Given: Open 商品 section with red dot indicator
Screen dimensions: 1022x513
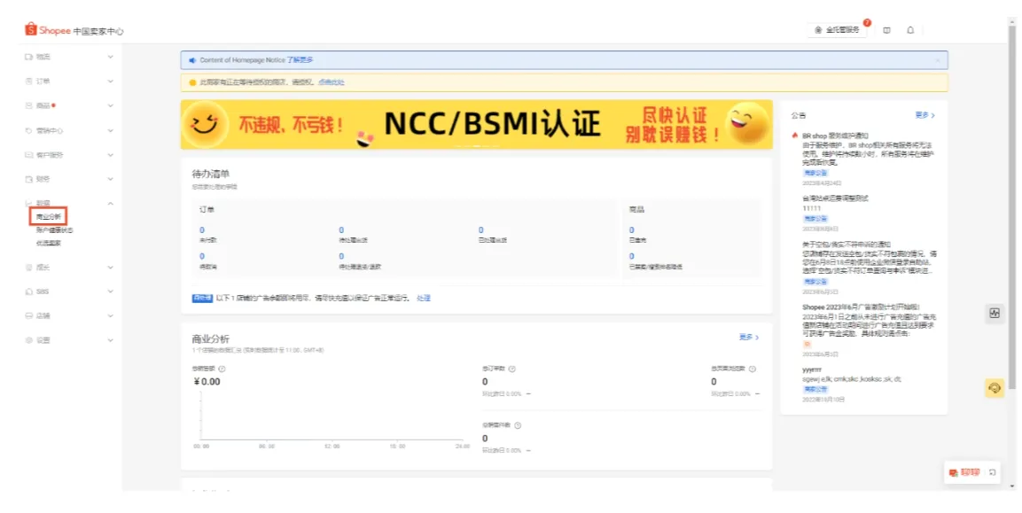Looking at the screenshot, I should (29, 103).
